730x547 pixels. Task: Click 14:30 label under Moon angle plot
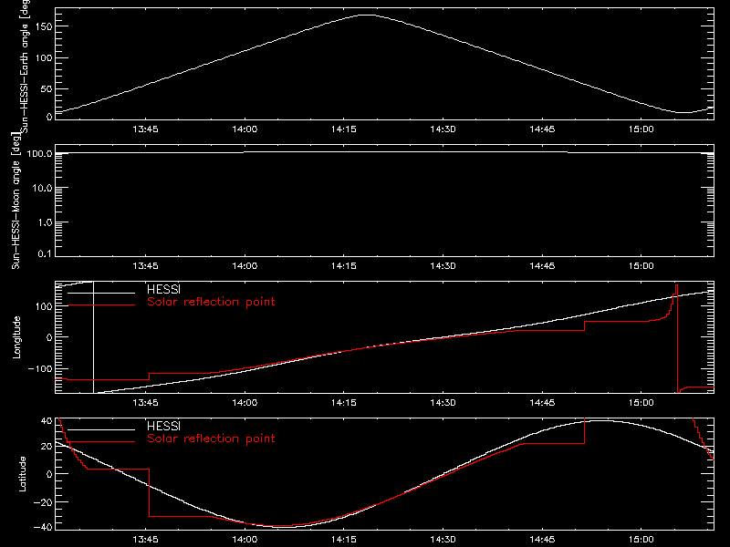pos(443,266)
